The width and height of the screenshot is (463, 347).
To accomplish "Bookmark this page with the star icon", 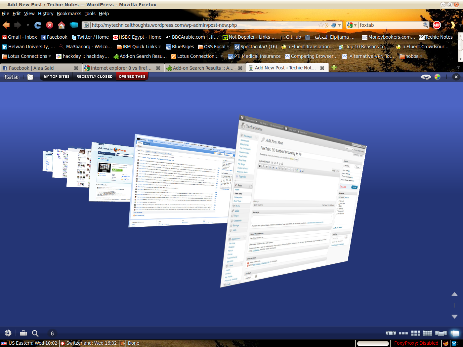I will (x=321, y=25).
